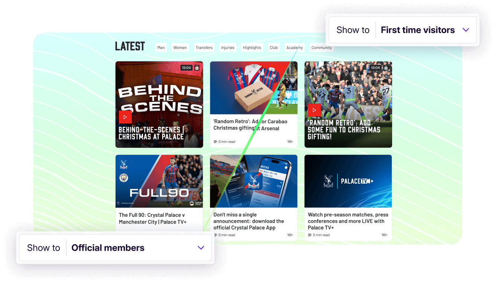Switch to the Transfers tab
This screenshot has height=283, width=496.
[x=204, y=48]
